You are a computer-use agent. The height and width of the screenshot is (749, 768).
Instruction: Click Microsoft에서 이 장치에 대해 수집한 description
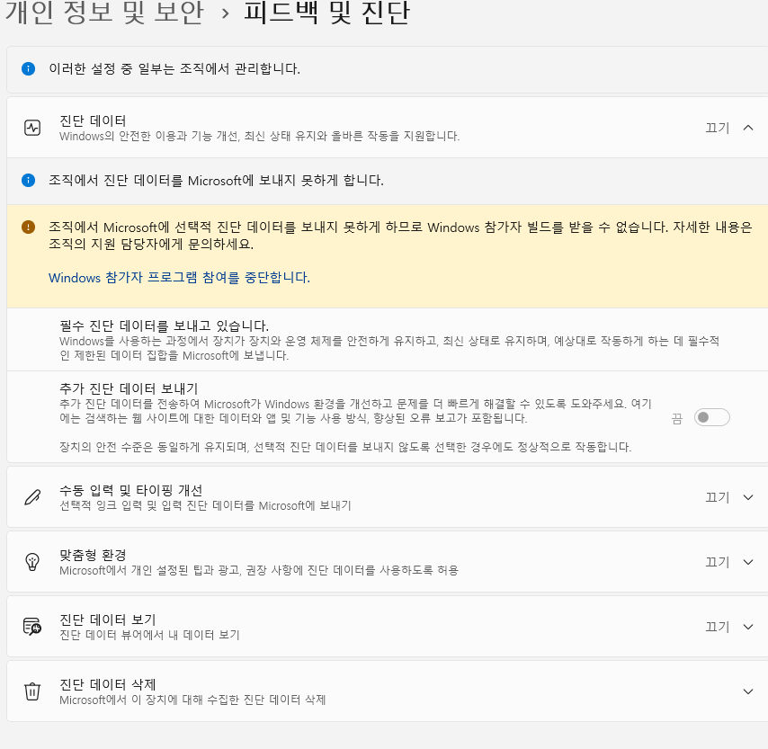192,700
